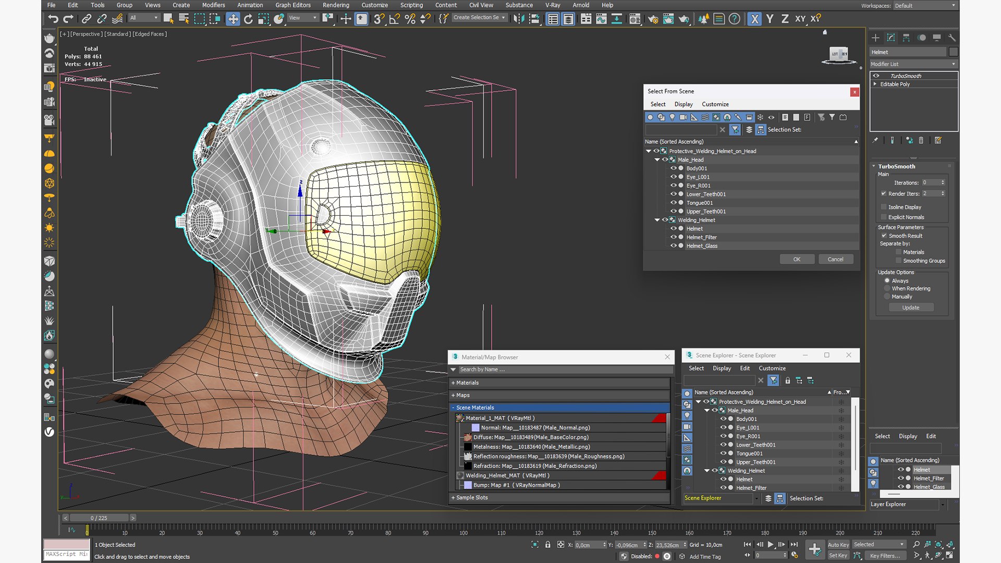Toggle Percent Snap in the toolbar
The image size is (1001, 563).
tap(410, 19)
